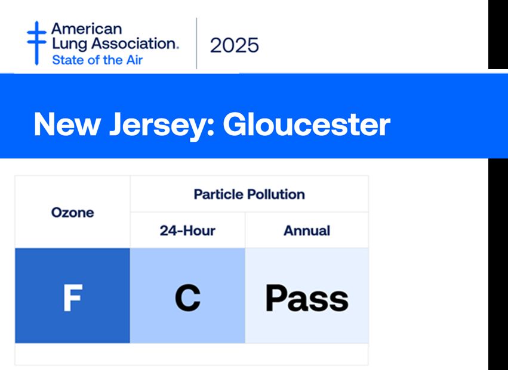This screenshot has height=370, width=508.
Task: Click the black bar at top right
Action: [498, 35]
